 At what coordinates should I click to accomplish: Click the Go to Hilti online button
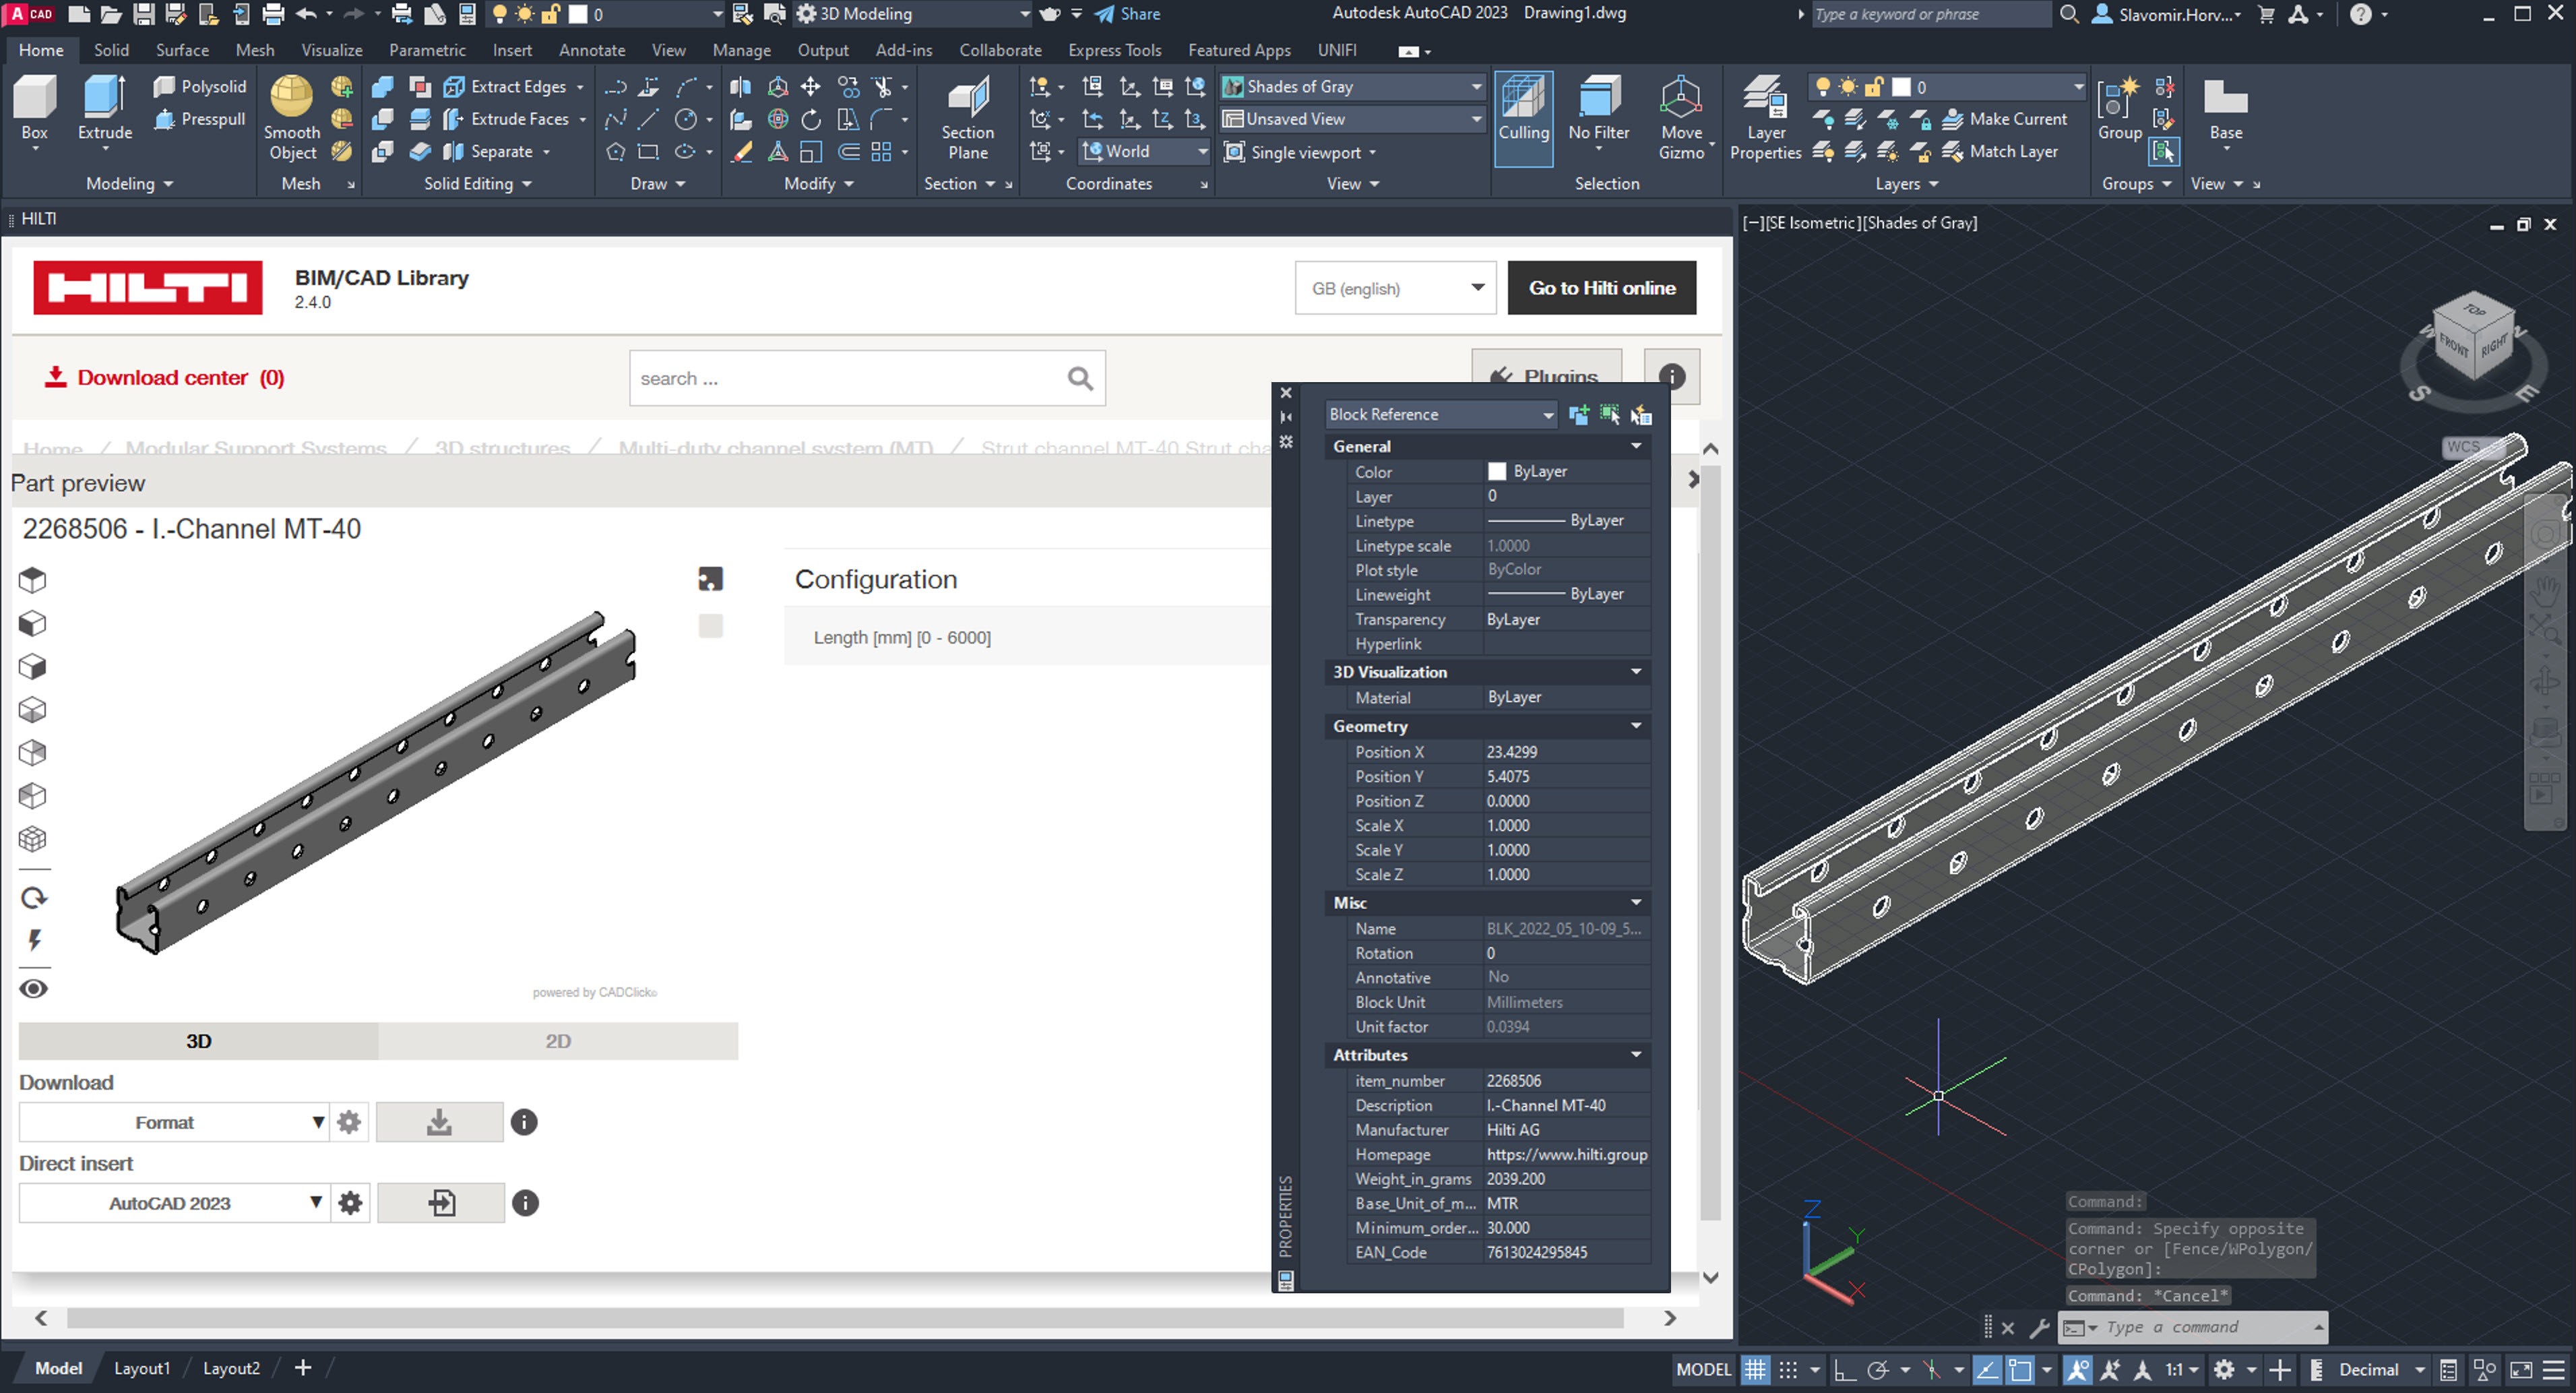click(1601, 288)
